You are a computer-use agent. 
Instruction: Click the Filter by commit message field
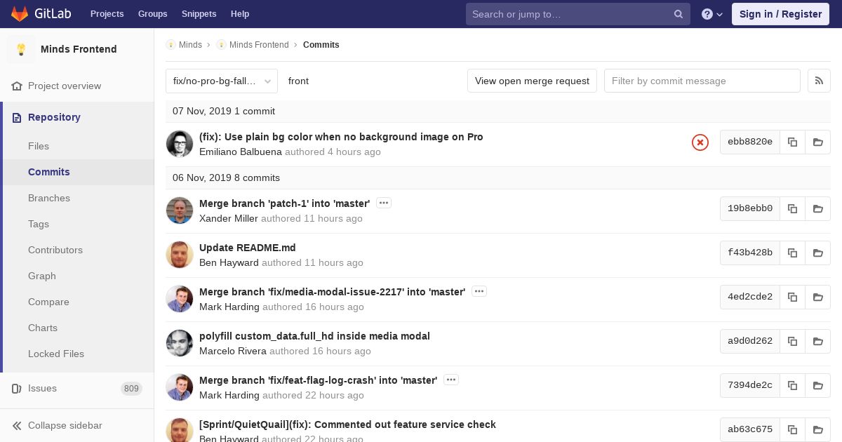click(702, 81)
